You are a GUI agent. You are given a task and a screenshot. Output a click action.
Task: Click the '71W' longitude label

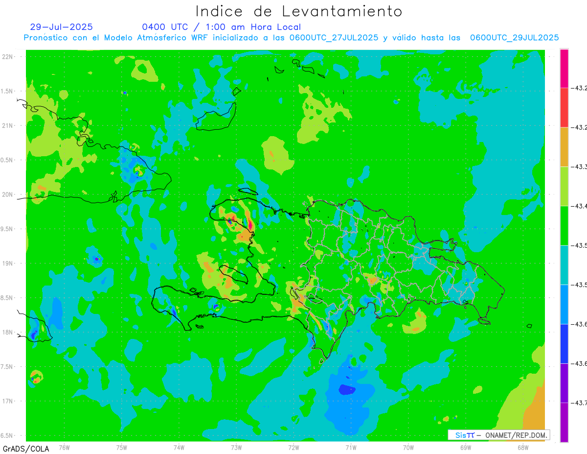click(351, 447)
